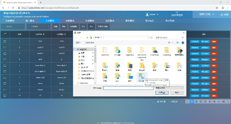Click the file name input field
The width and height of the screenshot is (231, 124).
pos(127,88)
